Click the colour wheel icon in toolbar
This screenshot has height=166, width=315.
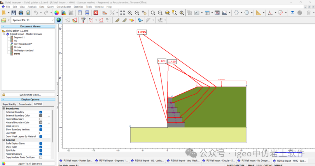[57, 13]
